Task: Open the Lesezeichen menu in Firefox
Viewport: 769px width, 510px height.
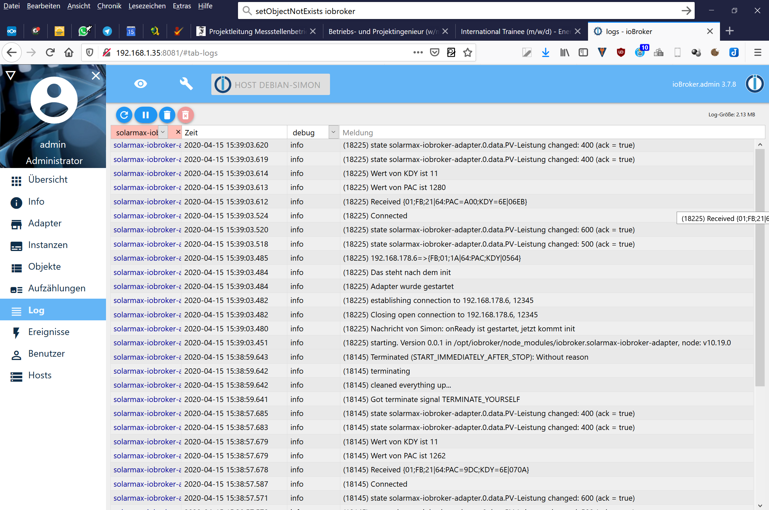Action: pos(147,6)
